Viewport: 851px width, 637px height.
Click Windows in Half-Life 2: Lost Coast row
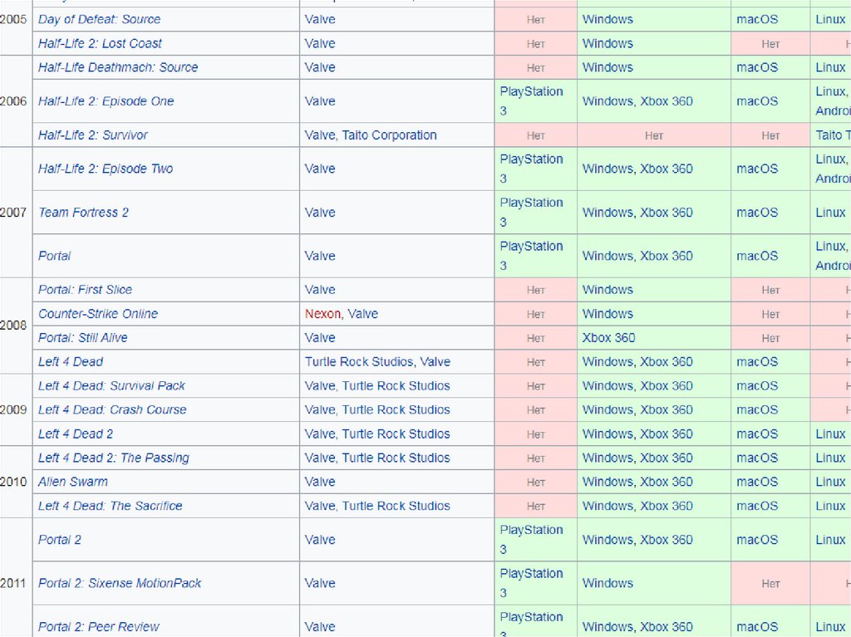coord(608,43)
